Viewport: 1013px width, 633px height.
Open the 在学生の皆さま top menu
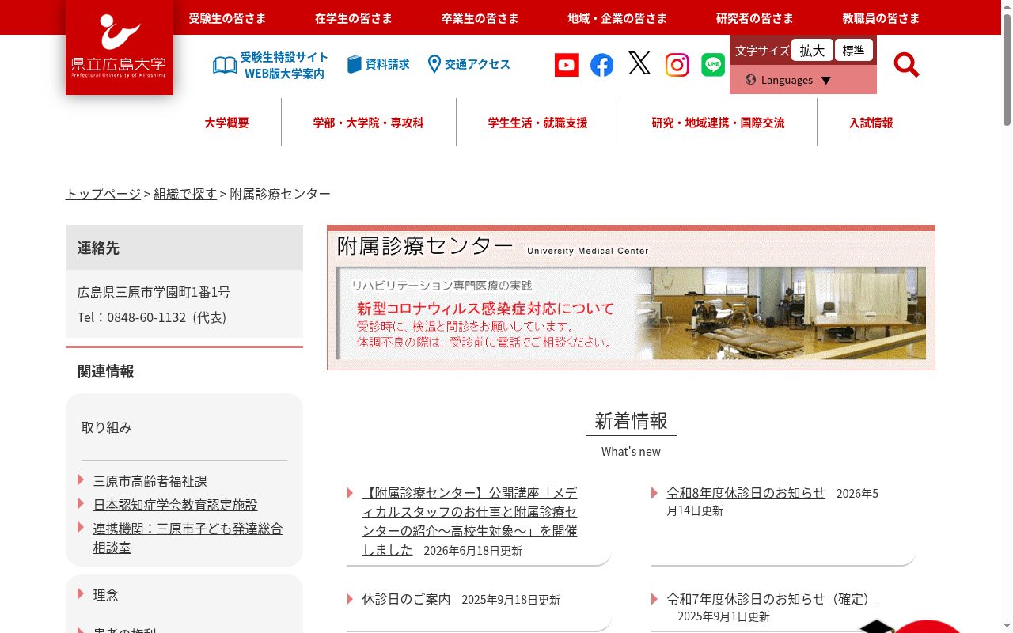[x=354, y=18]
